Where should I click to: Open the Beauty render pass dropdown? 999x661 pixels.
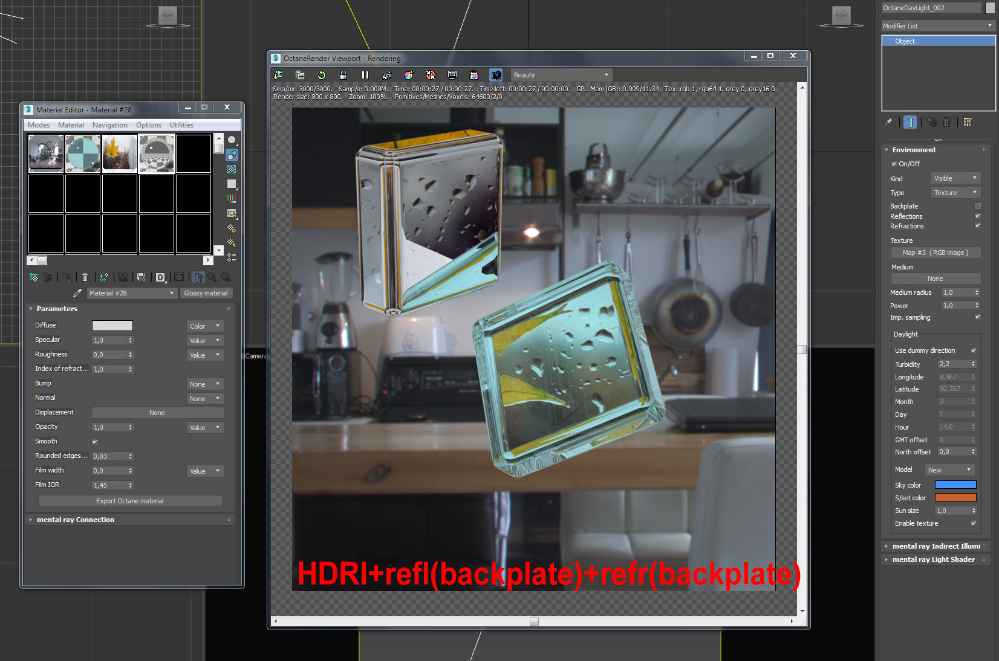point(561,75)
